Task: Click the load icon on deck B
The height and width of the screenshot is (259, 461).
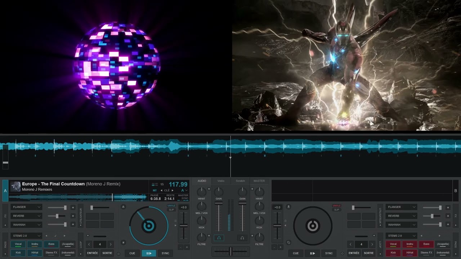Action: pyautogui.click(x=288, y=207)
